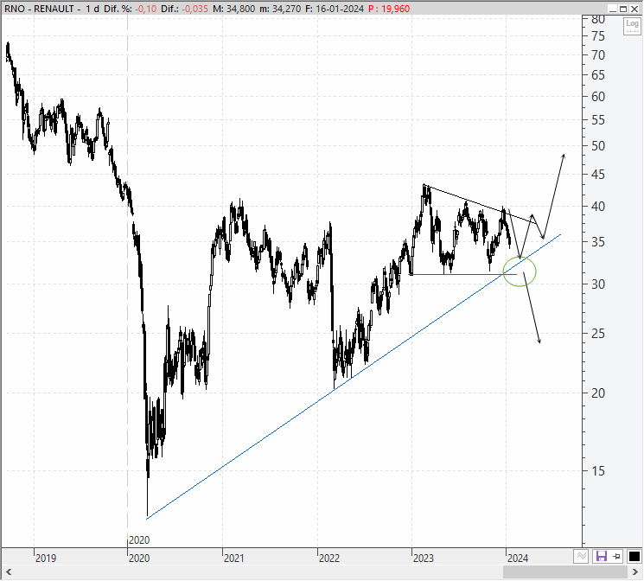Viewport: 644px width, 581px height.
Task: Click the Dif.: -0,035 value
Action: 184,9
